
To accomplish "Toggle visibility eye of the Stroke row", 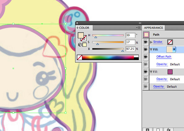I will [146, 42].
